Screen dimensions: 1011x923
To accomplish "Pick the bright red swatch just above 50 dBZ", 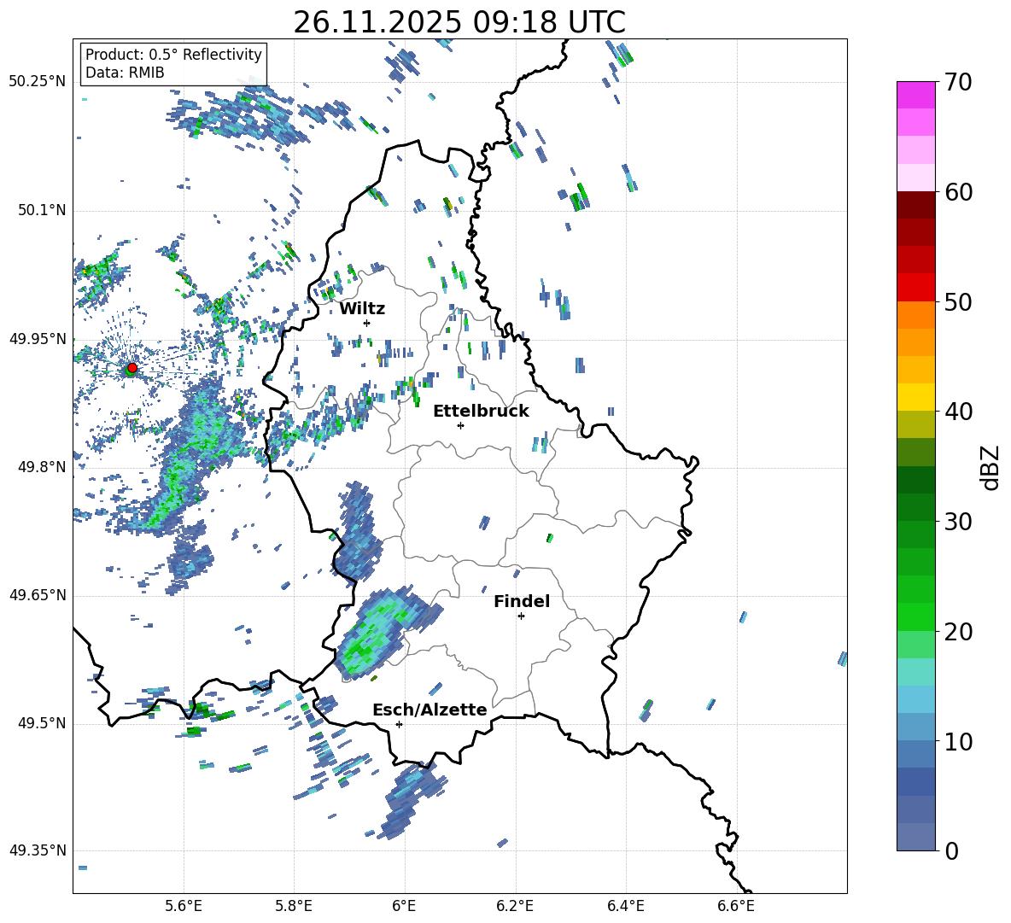I will [x=916, y=287].
